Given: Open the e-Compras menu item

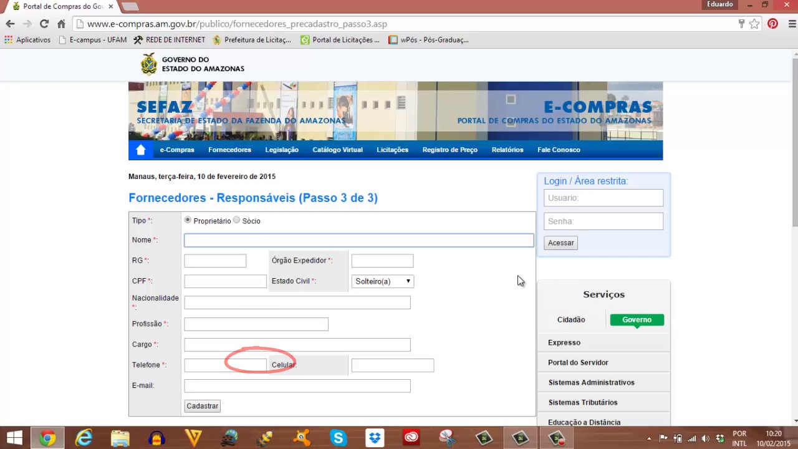Looking at the screenshot, I should tap(177, 150).
